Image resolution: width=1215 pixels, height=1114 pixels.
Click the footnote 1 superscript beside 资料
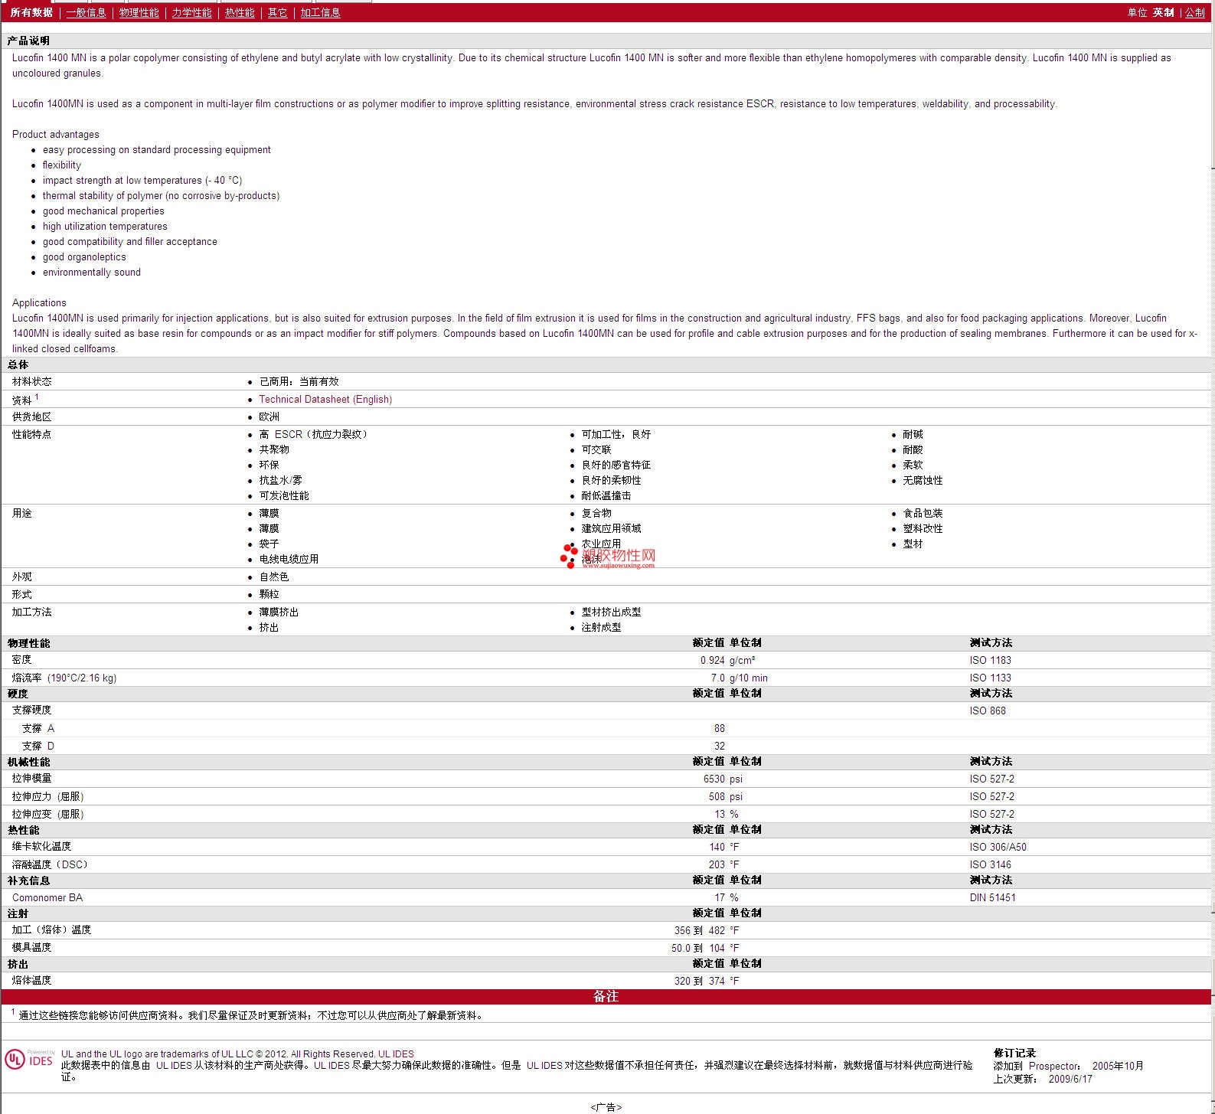(x=37, y=397)
